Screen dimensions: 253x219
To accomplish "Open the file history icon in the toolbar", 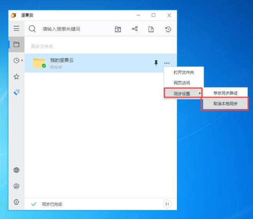I will 168,29.
